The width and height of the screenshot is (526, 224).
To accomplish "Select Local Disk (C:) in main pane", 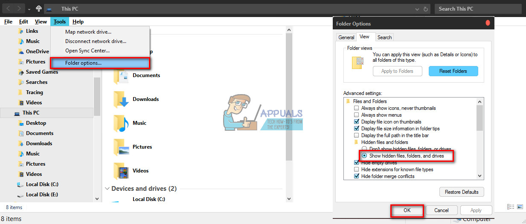I will tap(149, 199).
